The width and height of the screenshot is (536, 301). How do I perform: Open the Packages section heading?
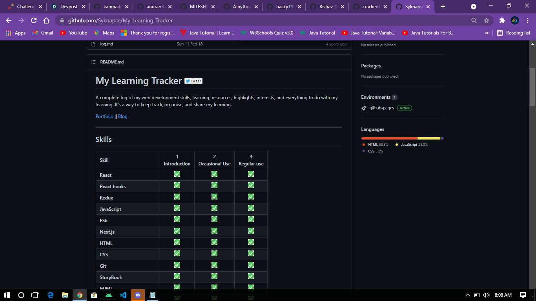click(371, 66)
